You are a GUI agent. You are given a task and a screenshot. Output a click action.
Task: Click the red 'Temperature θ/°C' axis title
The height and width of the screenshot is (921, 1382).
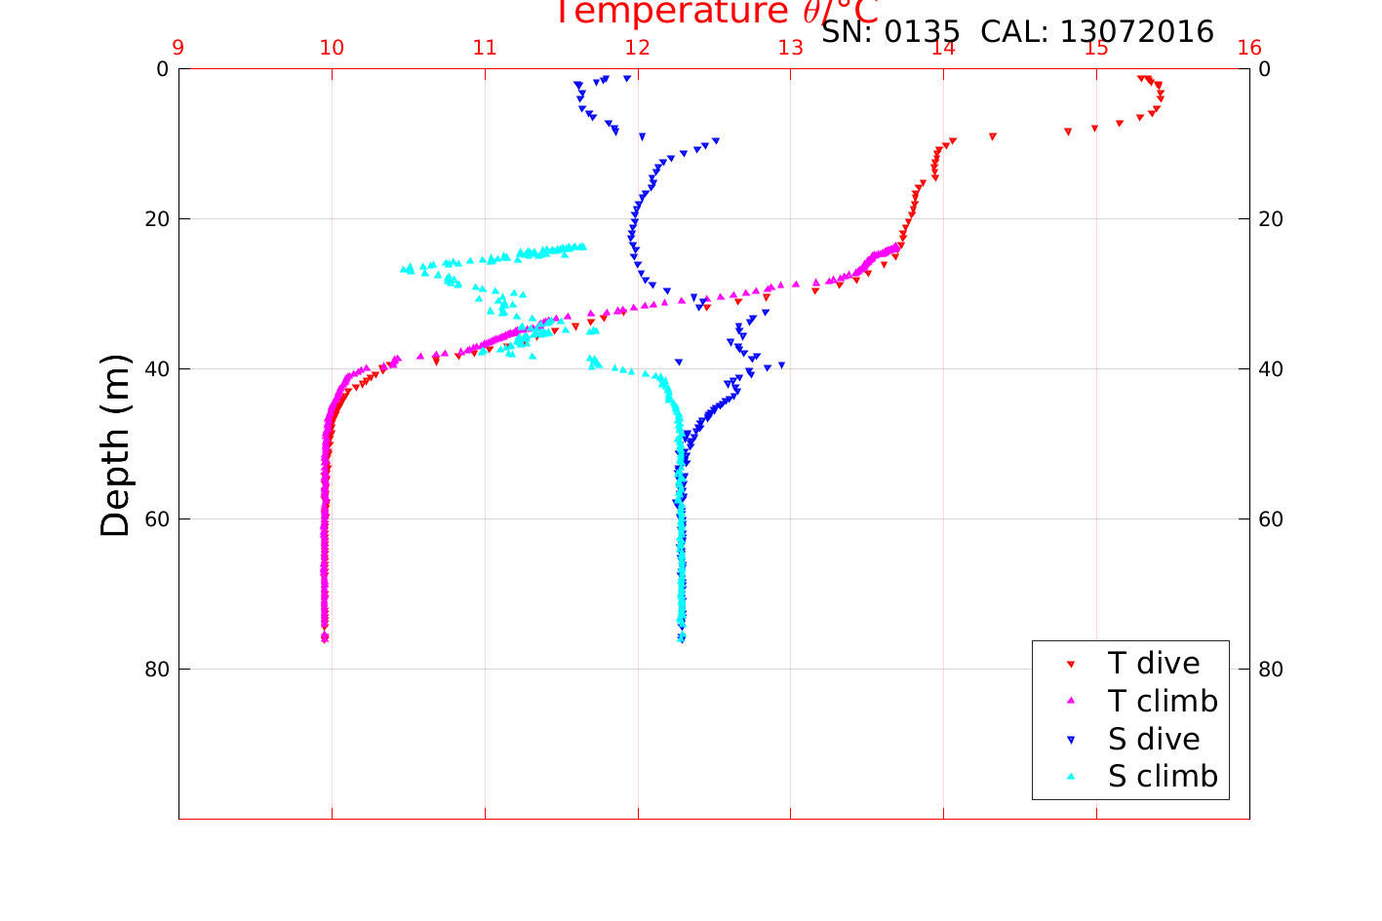point(716,12)
